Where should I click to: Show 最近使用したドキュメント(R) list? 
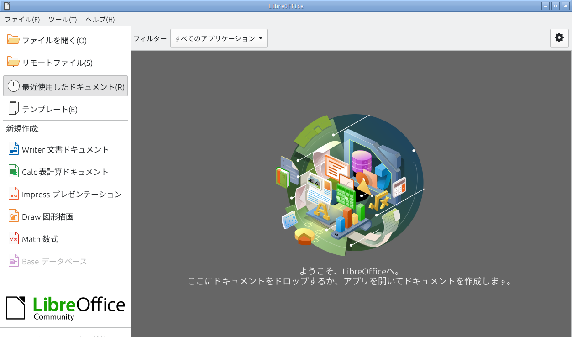pos(65,86)
